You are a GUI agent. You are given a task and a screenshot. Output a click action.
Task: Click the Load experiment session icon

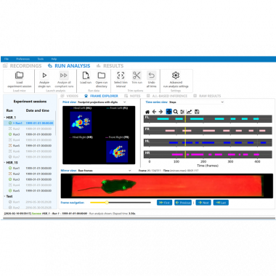click(19, 76)
